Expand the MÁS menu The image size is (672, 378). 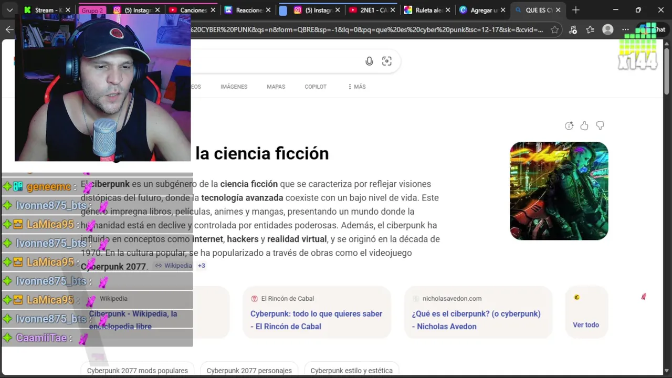click(x=357, y=87)
